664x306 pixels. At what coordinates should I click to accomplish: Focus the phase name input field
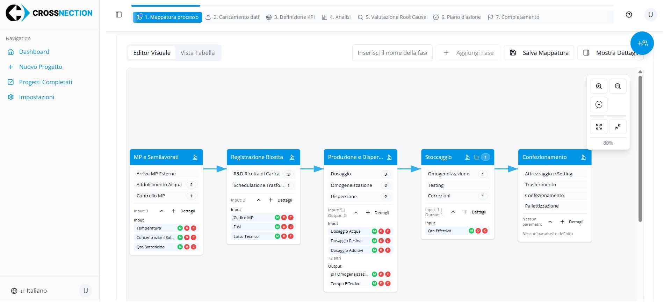pos(392,53)
